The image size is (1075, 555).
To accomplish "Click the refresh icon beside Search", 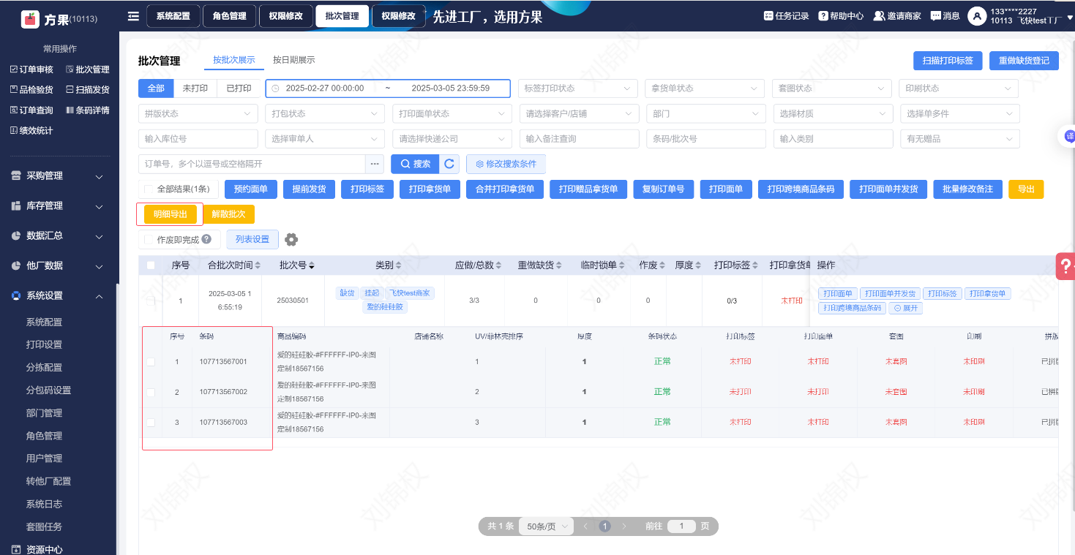I will coord(450,164).
